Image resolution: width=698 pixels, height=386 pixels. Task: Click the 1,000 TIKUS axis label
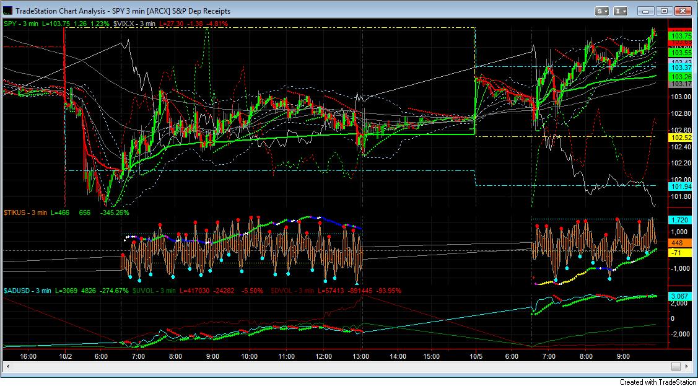pos(681,232)
